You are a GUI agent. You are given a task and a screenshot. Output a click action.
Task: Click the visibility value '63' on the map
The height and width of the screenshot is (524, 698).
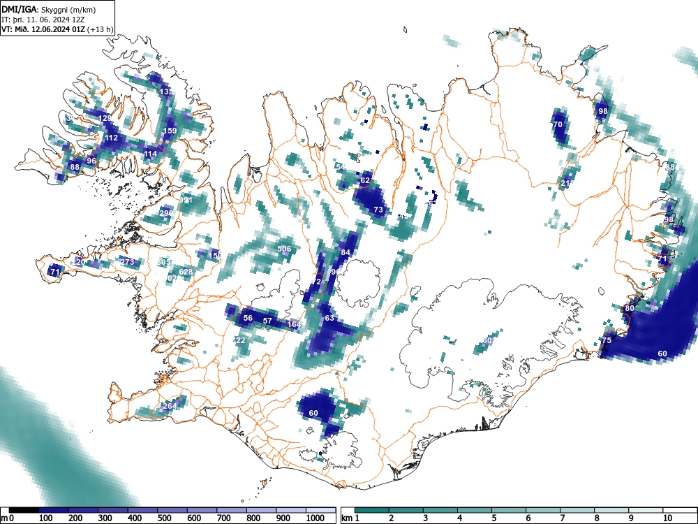tap(329, 318)
